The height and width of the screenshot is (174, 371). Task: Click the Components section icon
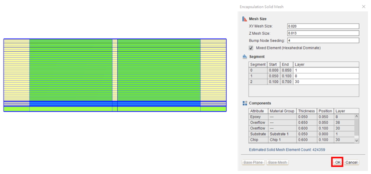tap(245, 103)
